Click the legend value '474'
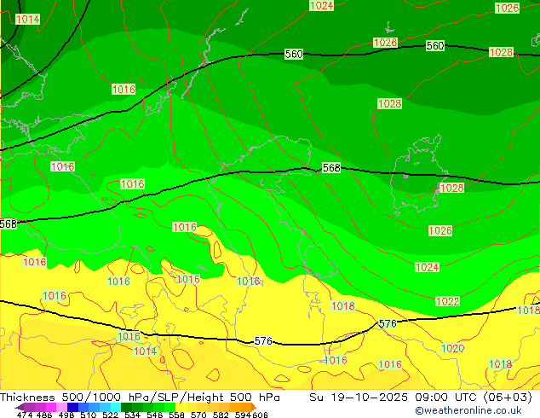This screenshot has height=418, width=540. [x=25, y=415]
